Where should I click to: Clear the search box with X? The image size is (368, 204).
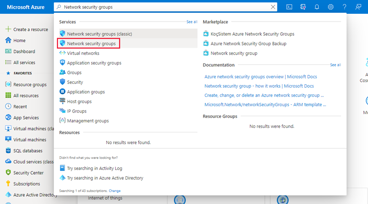(x=273, y=7)
